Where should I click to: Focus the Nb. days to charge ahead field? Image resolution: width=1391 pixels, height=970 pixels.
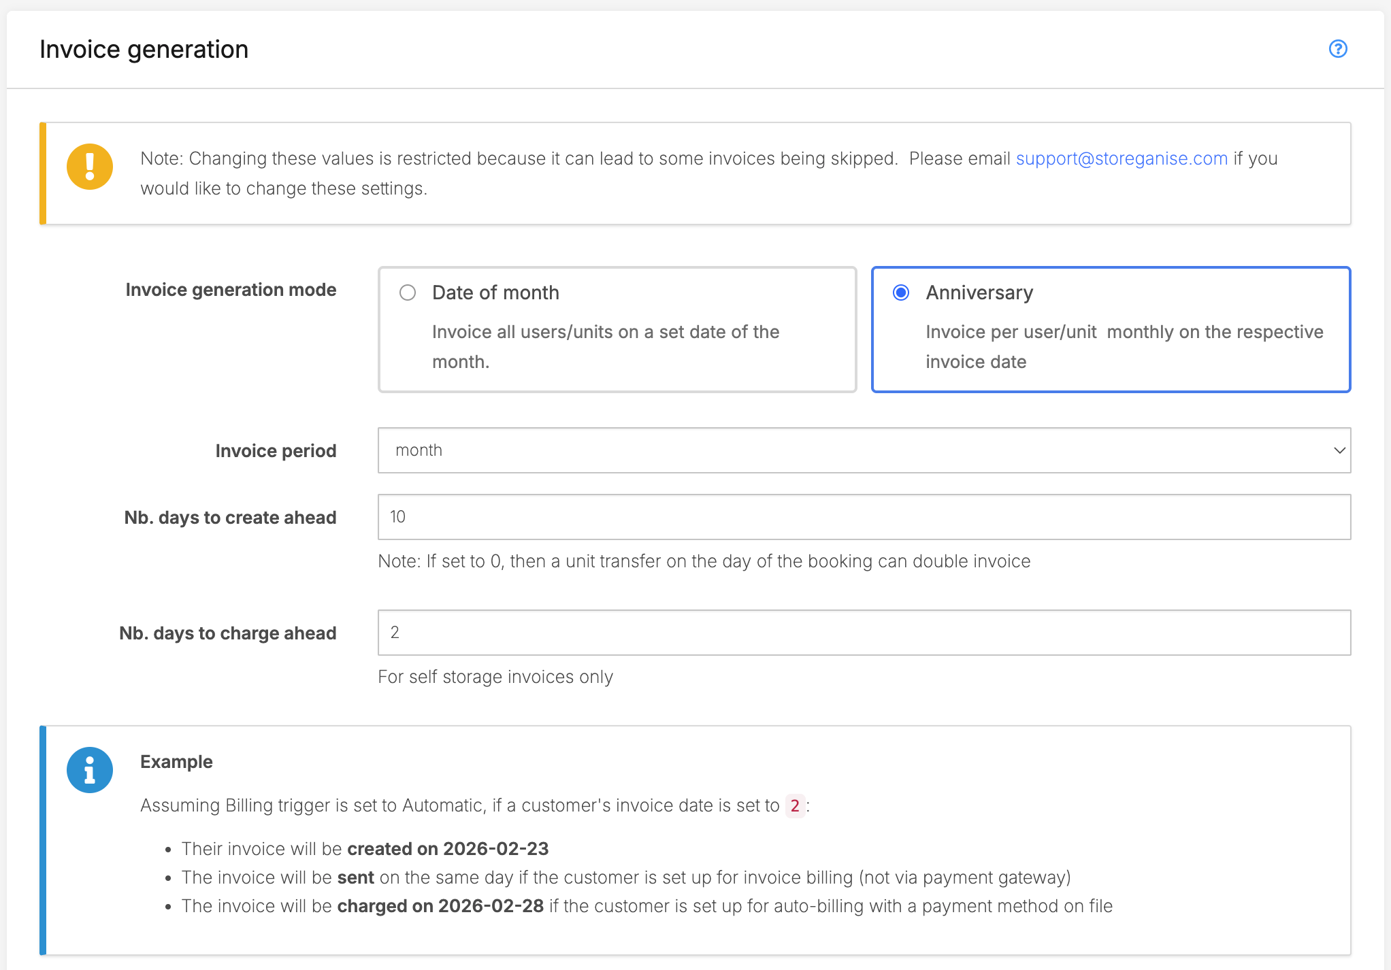coord(863,633)
